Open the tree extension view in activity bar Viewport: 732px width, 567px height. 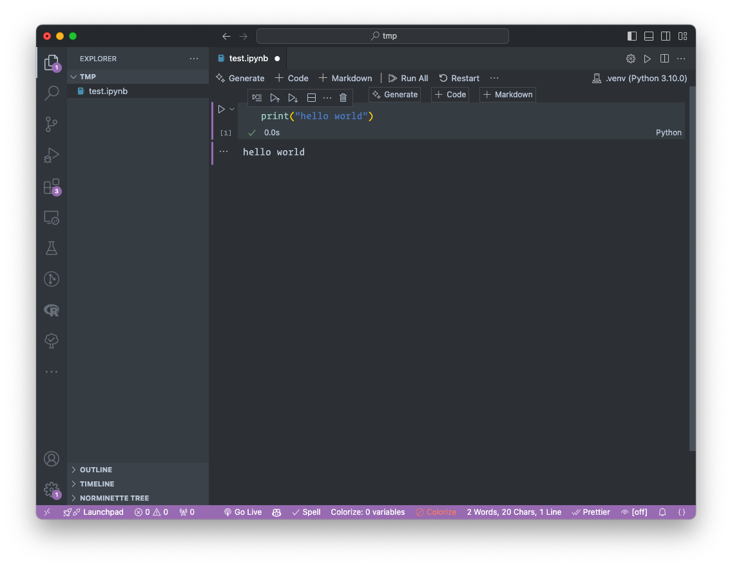click(52, 341)
